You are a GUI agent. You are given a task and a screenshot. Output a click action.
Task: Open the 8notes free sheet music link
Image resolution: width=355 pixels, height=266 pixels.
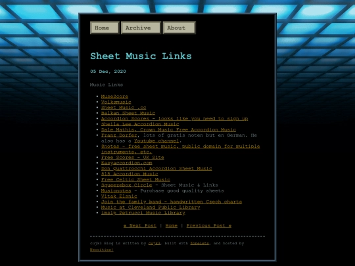click(180, 149)
